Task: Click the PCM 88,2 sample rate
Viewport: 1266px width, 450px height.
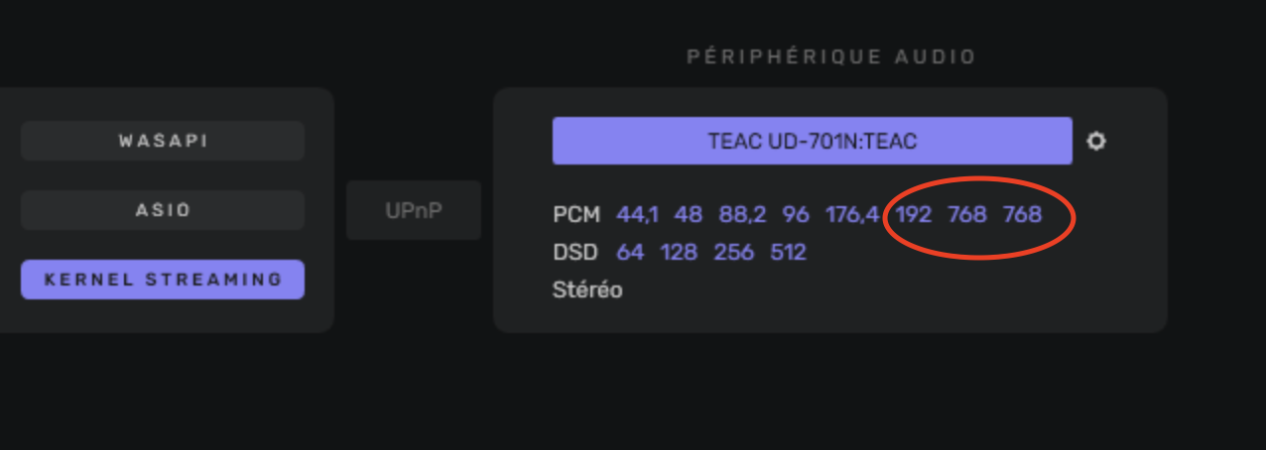Action: pos(742,214)
